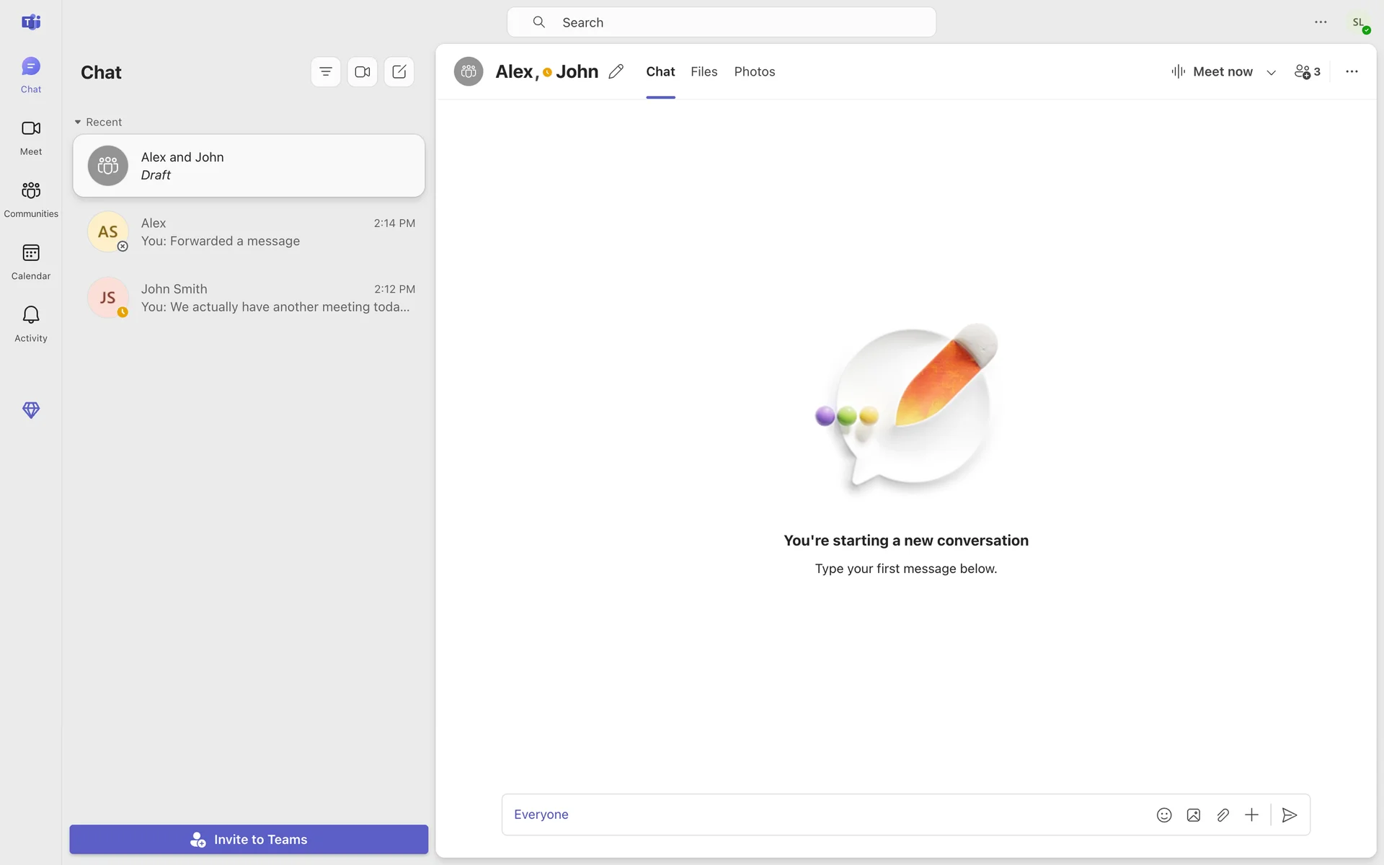Switch to the Photos tab
Image resolution: width=1384 pixels, height=865 pixels.
coord(754,71)
